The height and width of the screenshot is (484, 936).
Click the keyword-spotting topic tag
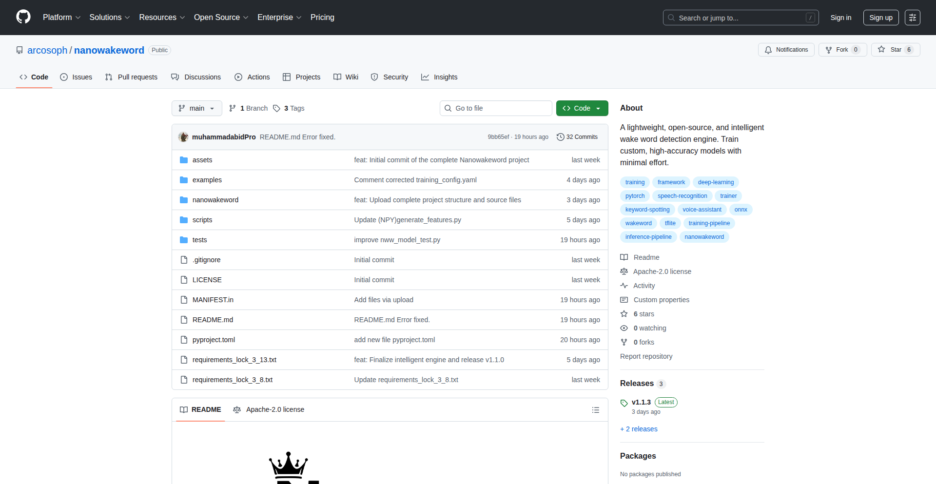pos(647,210)
